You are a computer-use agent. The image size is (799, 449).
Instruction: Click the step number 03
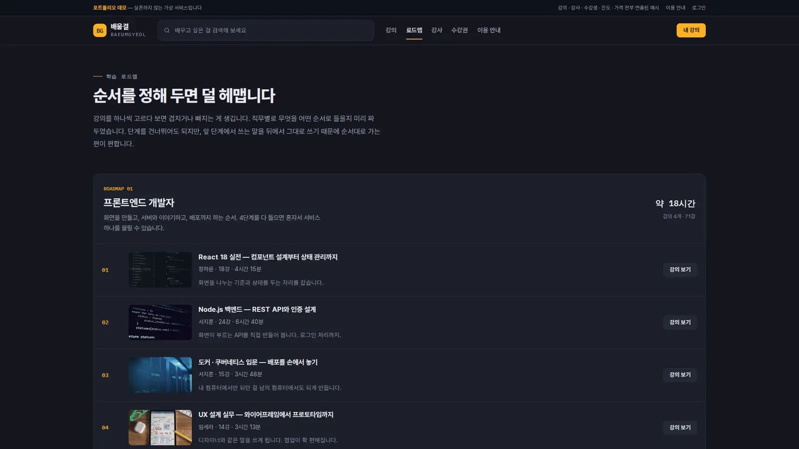click(x=105, y=375)
